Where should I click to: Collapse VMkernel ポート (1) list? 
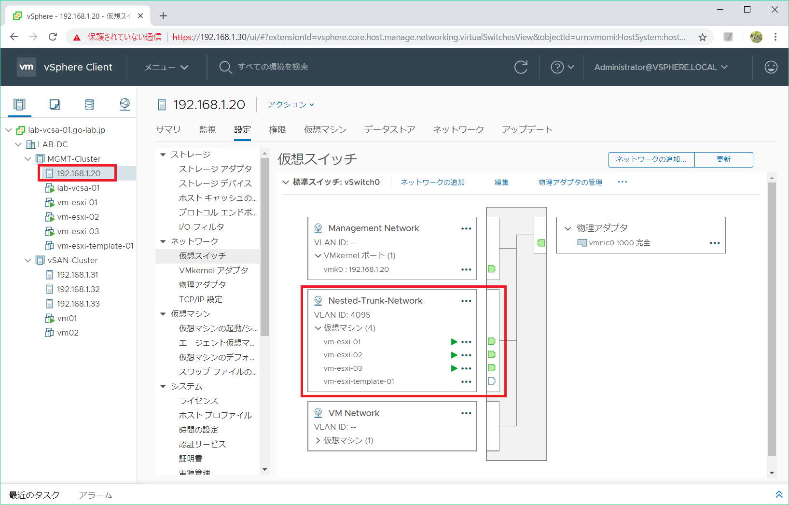point(318,255)
